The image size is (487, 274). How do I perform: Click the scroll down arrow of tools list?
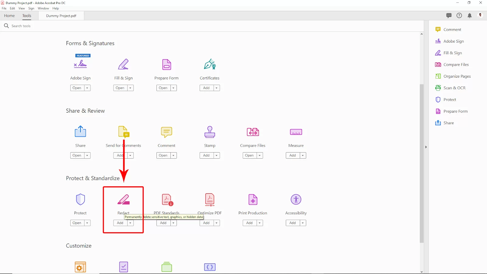click(422, 272)
